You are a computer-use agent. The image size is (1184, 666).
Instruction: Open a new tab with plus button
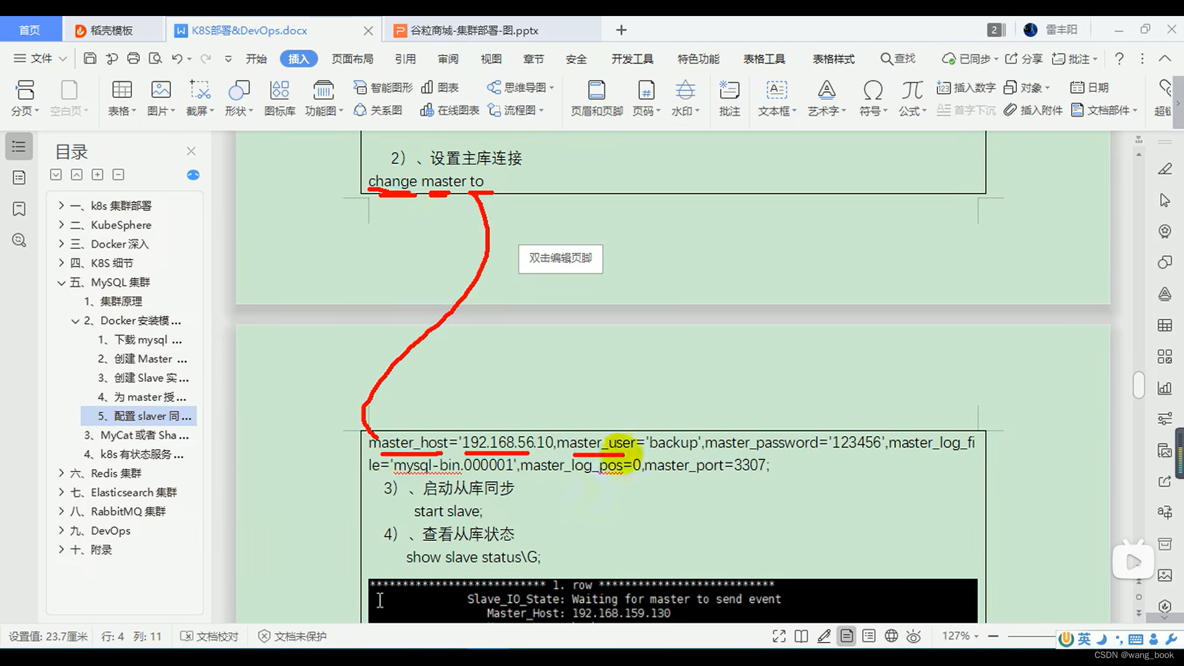coord(622,30)
